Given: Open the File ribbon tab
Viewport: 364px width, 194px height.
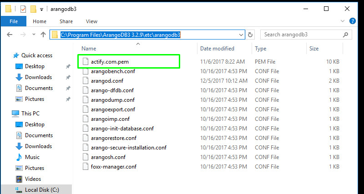Looking at the screenshot, I should [14, 21].
